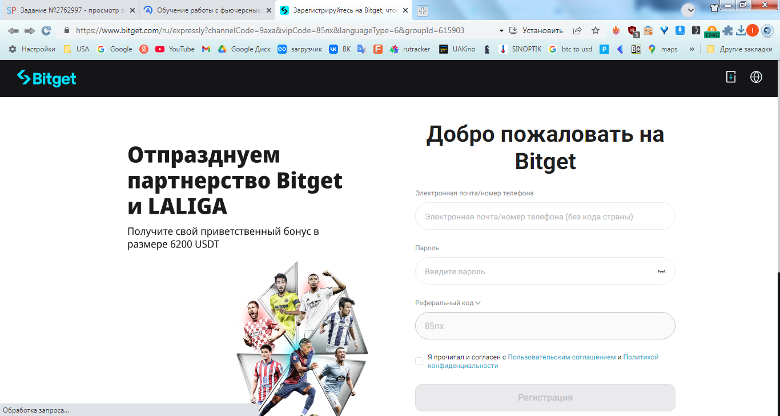Show hidden bookmarks via the double chevron
The height and width of the screenshot is (416, 780).
coord(692,49)
